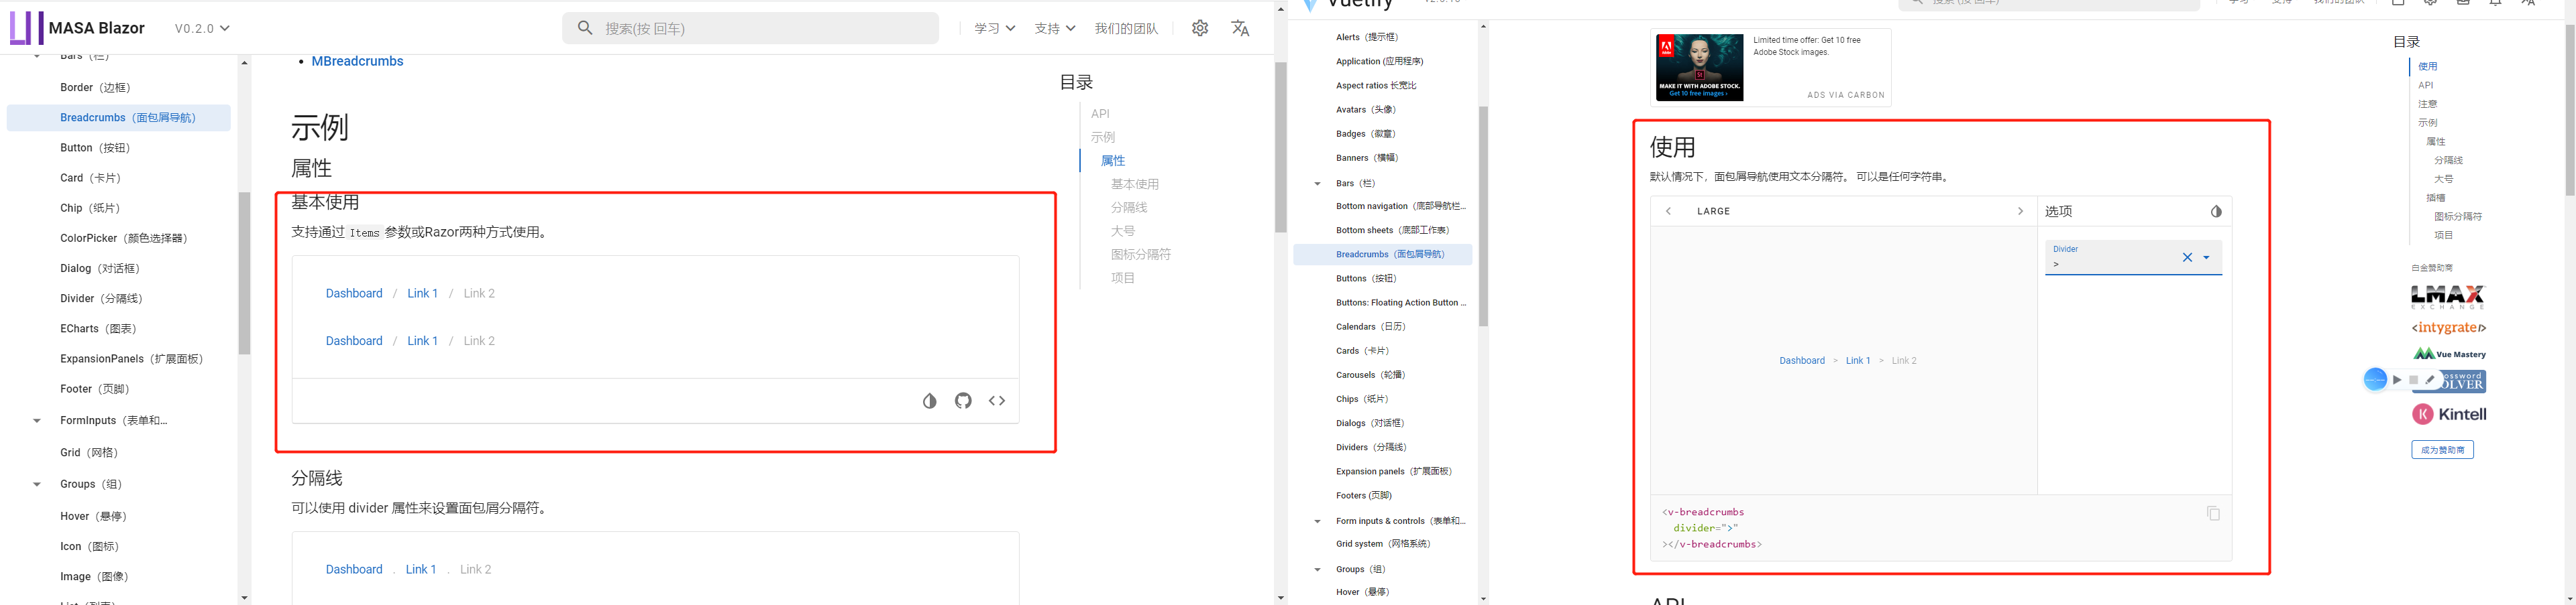The width and height of the screenshot is (2576, 605).
Task: Click the magnifier icon in MASA search bar
Action: (586, 28)
